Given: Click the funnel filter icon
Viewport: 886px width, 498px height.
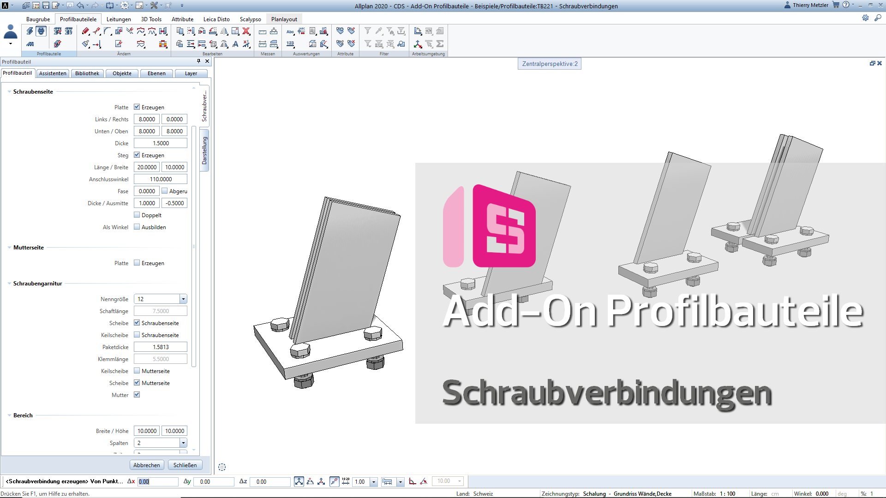Looking at the screenshot, I should [x=368, y=31].
